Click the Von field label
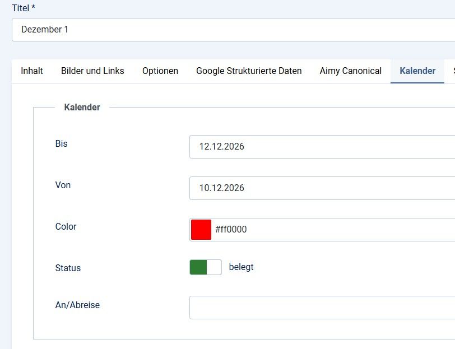 click(x=63, y=185)
